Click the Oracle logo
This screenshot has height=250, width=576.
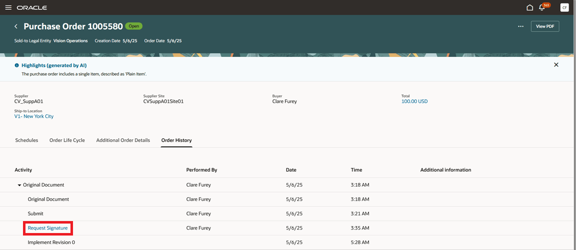pyautogui.click(x=31, y=7)
